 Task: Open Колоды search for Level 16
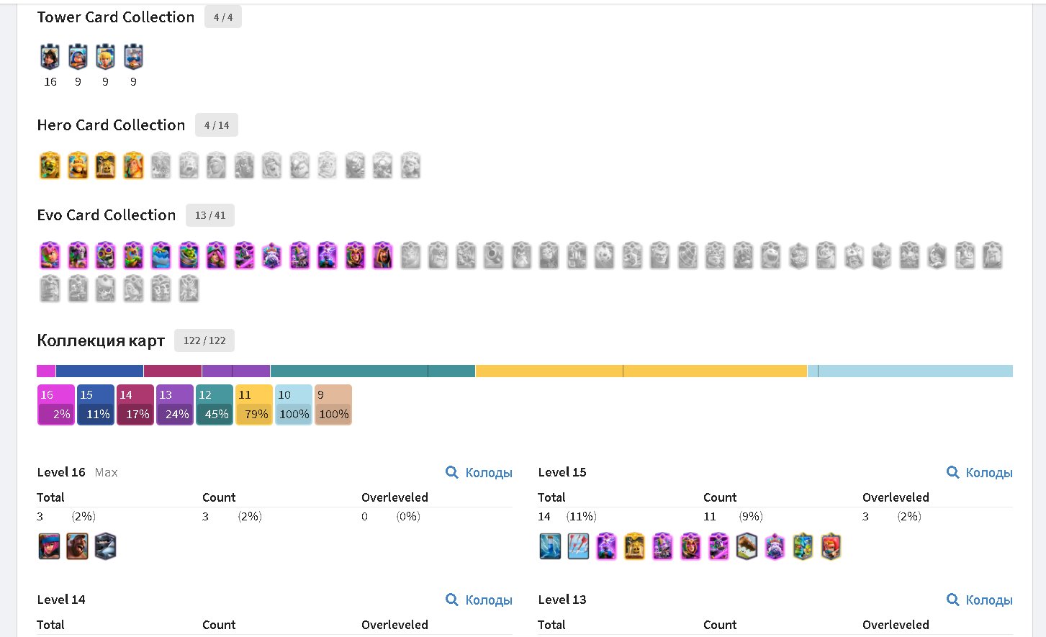[x=479, y=473]
